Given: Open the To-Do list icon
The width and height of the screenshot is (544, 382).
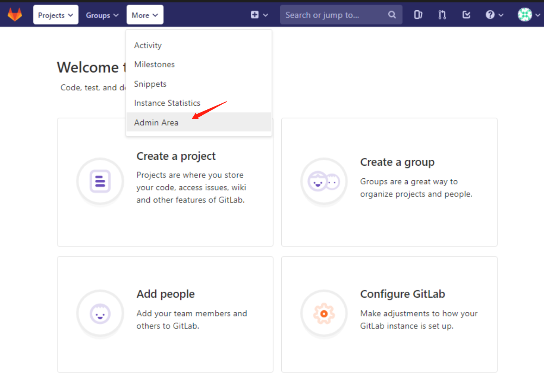Looking at the screenshot, I should (x=466, y=15).
